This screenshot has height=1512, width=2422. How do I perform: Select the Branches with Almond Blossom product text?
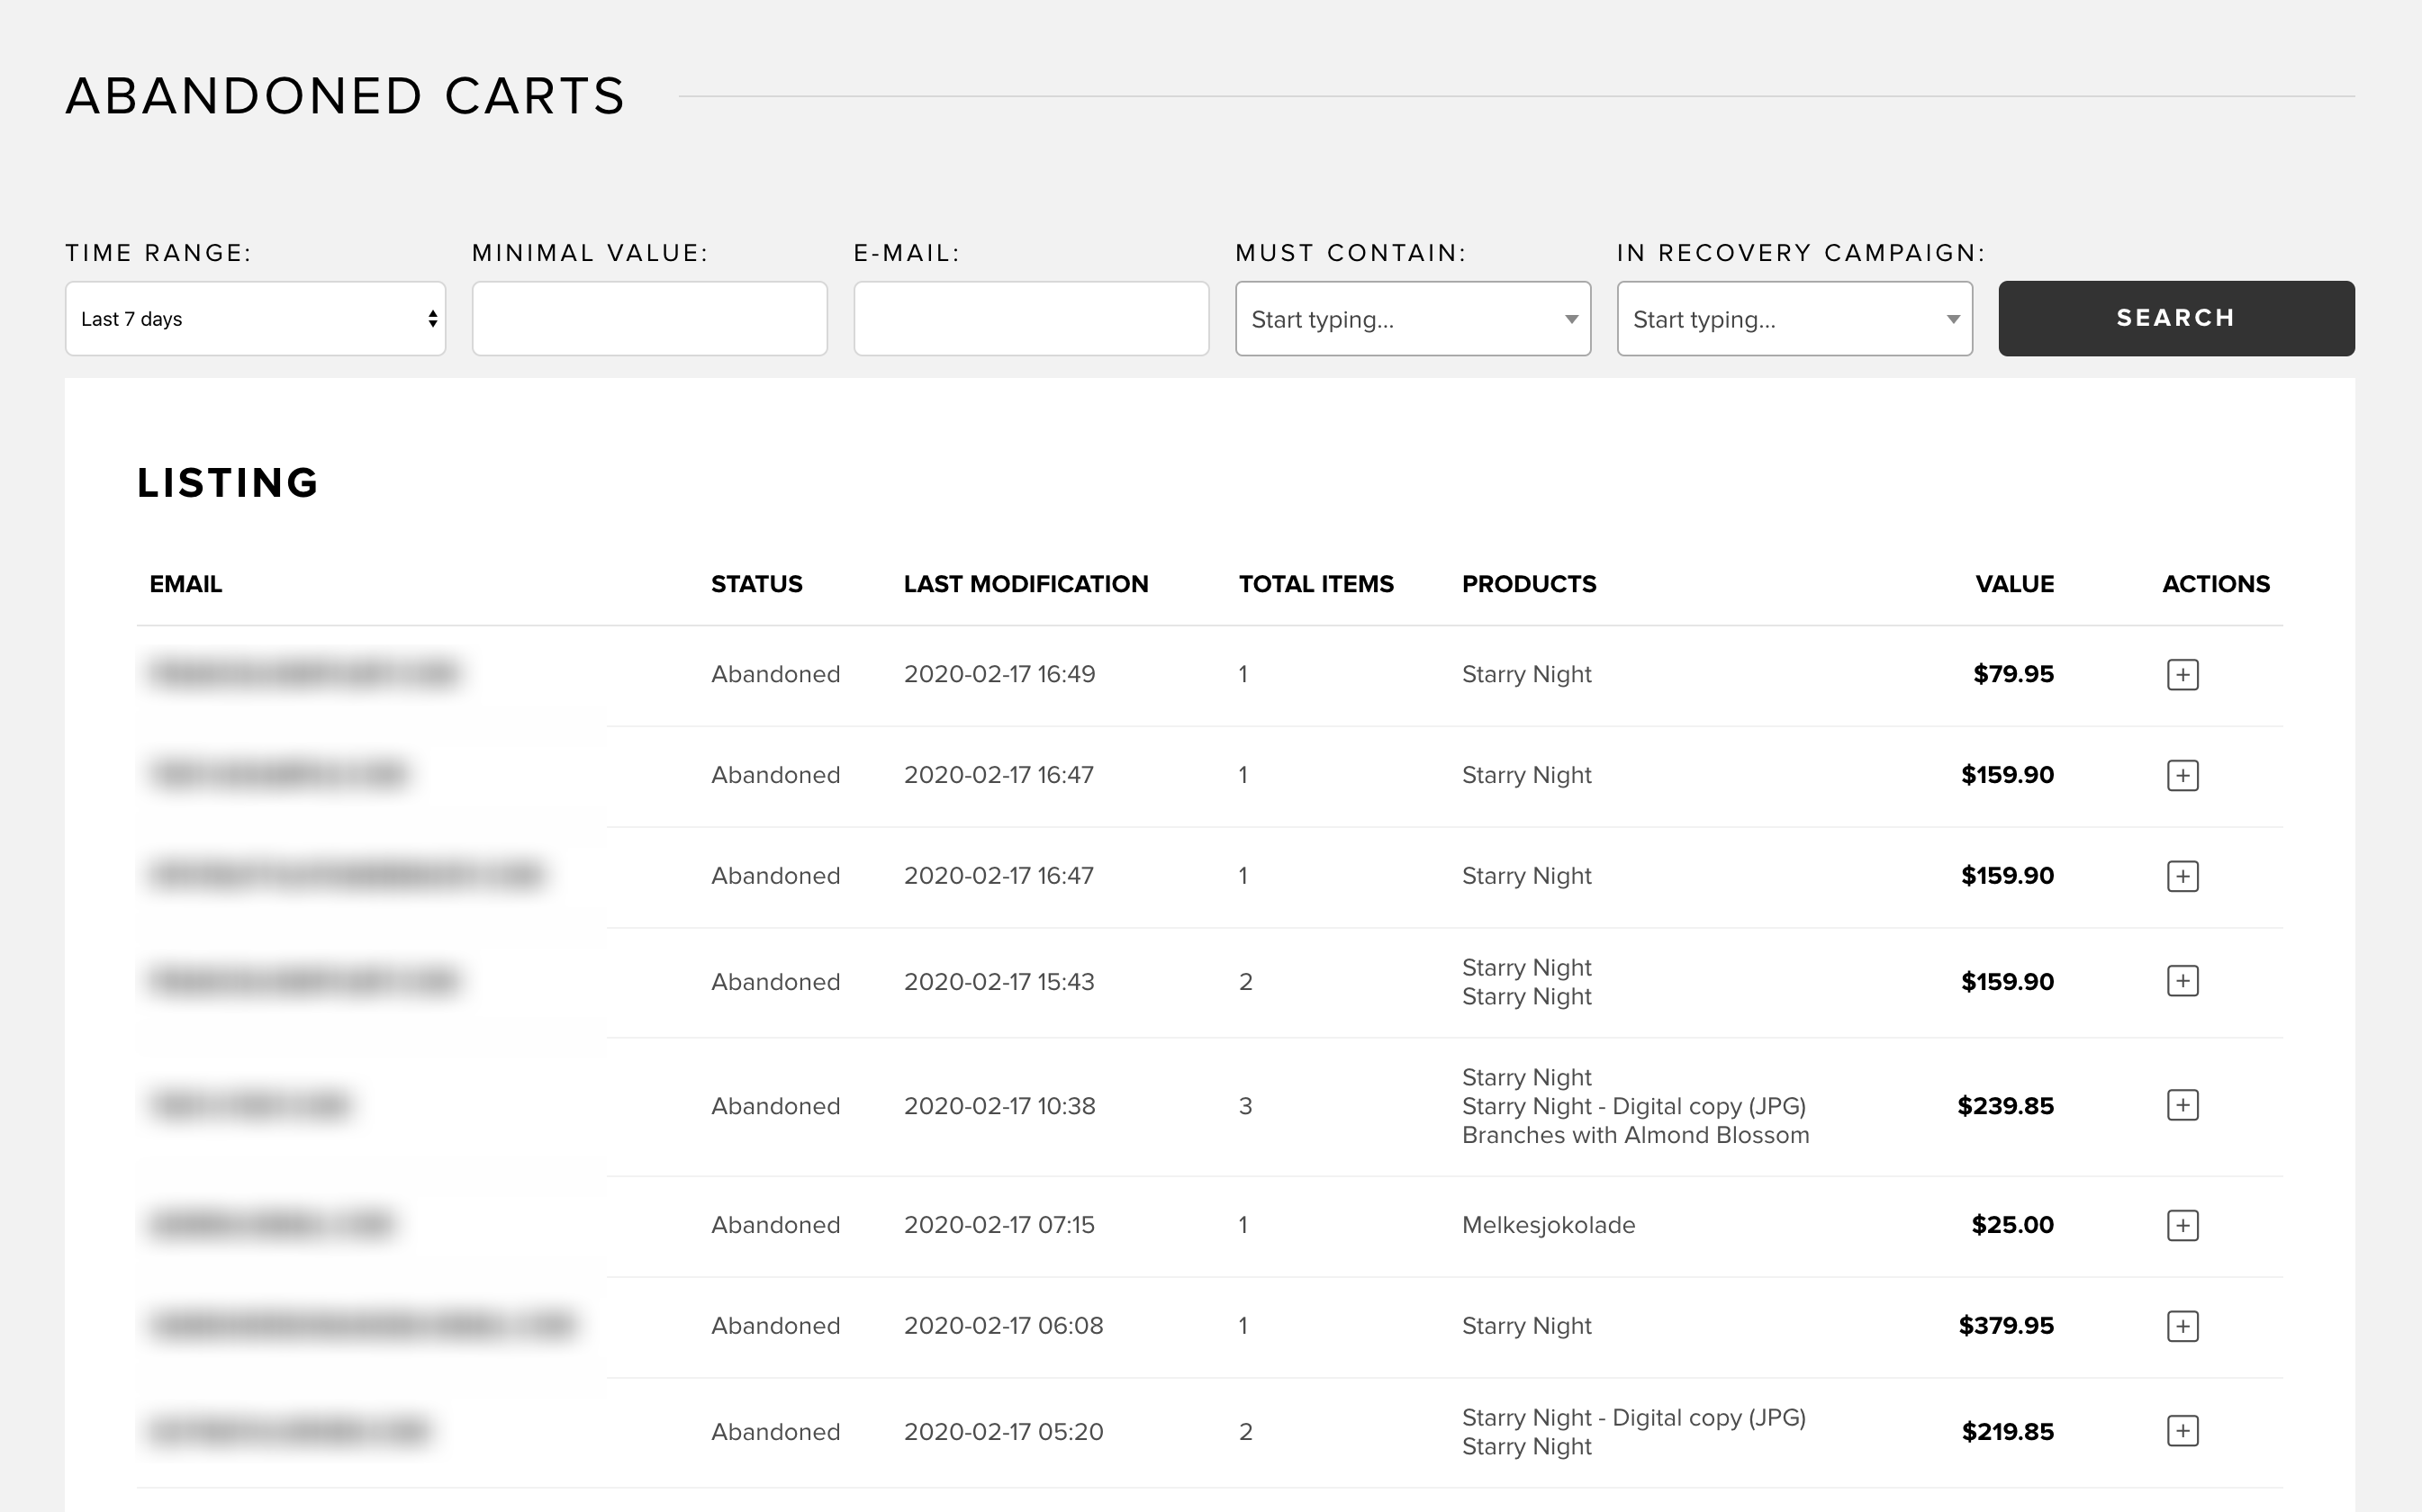pyautogui.click(x=1635, y=1135)
